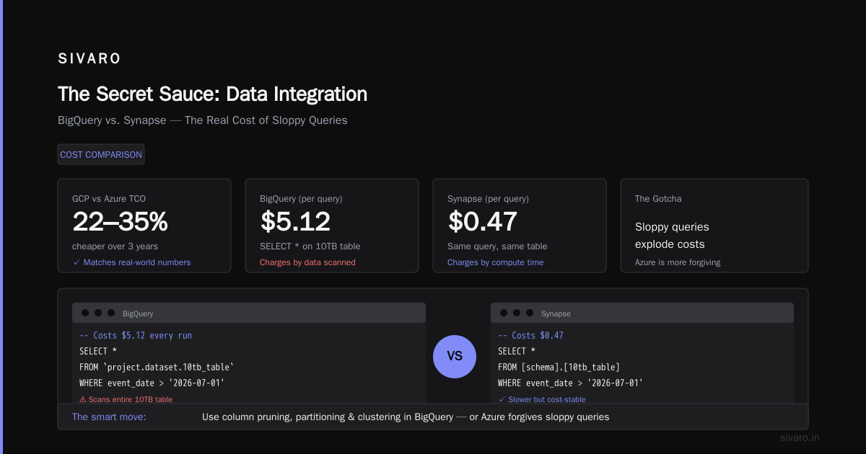Click the first window dot in the BigQuery panel

[85, 313]
